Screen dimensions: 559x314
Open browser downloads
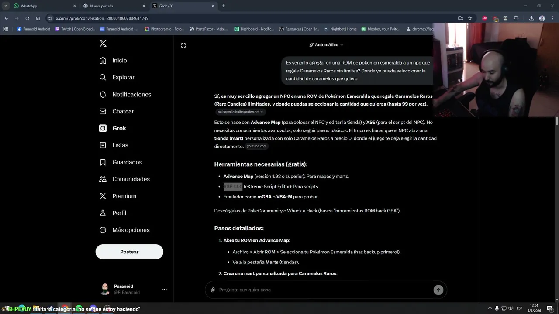click(531, 18)
